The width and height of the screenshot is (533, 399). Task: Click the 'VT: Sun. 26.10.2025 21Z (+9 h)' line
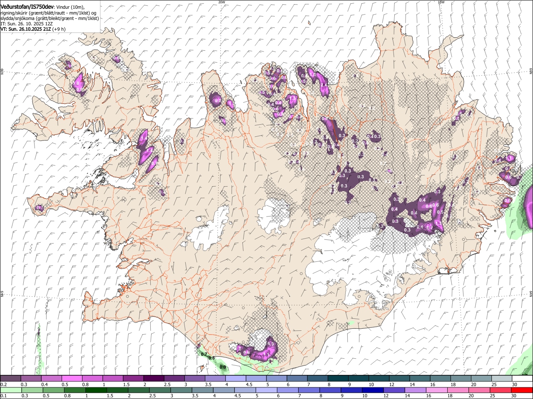pyautogui.click(x=33, y=29)
